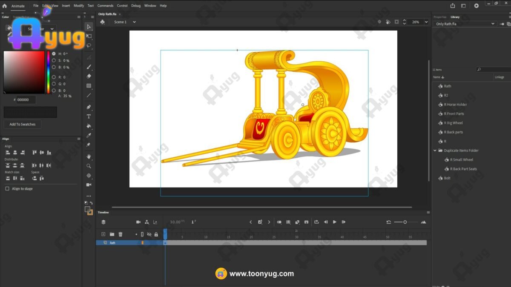Pick the Eyedropper tool
Image resolution: width=511 pixels, height=287 pixels.
(89, 135)
